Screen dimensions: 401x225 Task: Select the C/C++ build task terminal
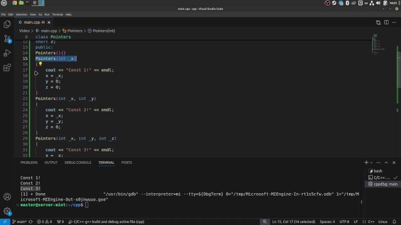point(383,177)
